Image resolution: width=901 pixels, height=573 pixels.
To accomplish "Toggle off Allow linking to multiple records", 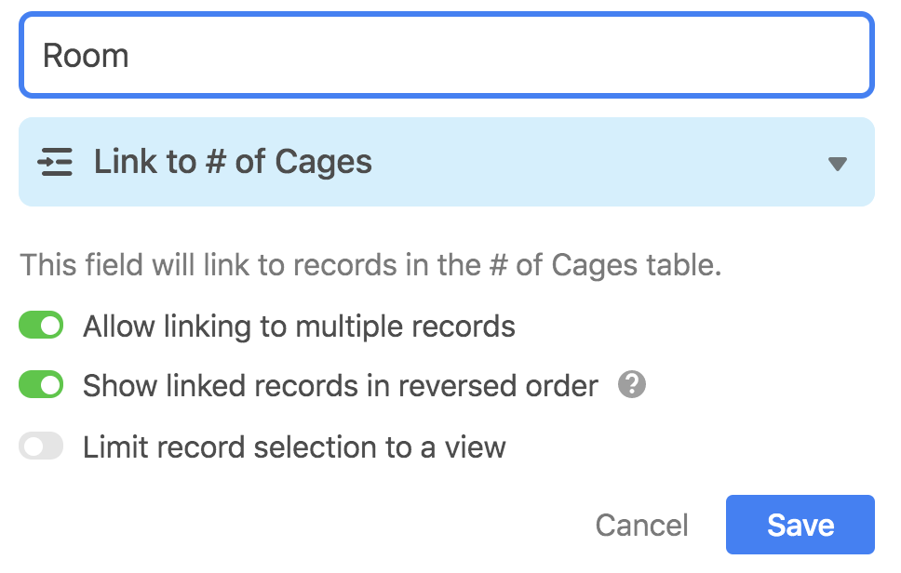I will 41,326.
